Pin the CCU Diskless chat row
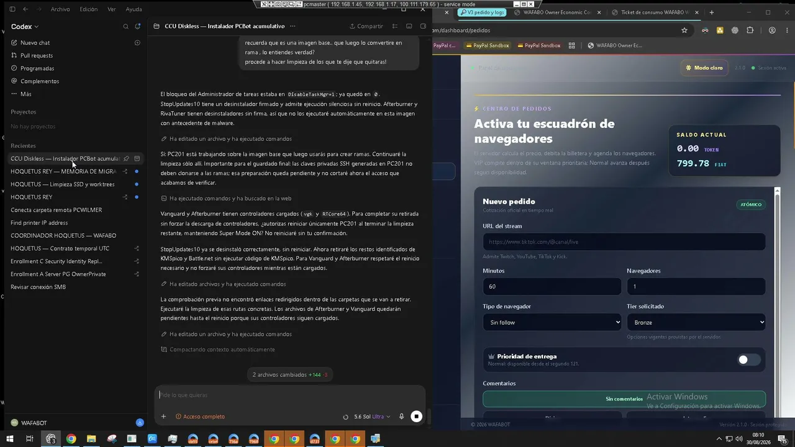 tap(126, 159)
